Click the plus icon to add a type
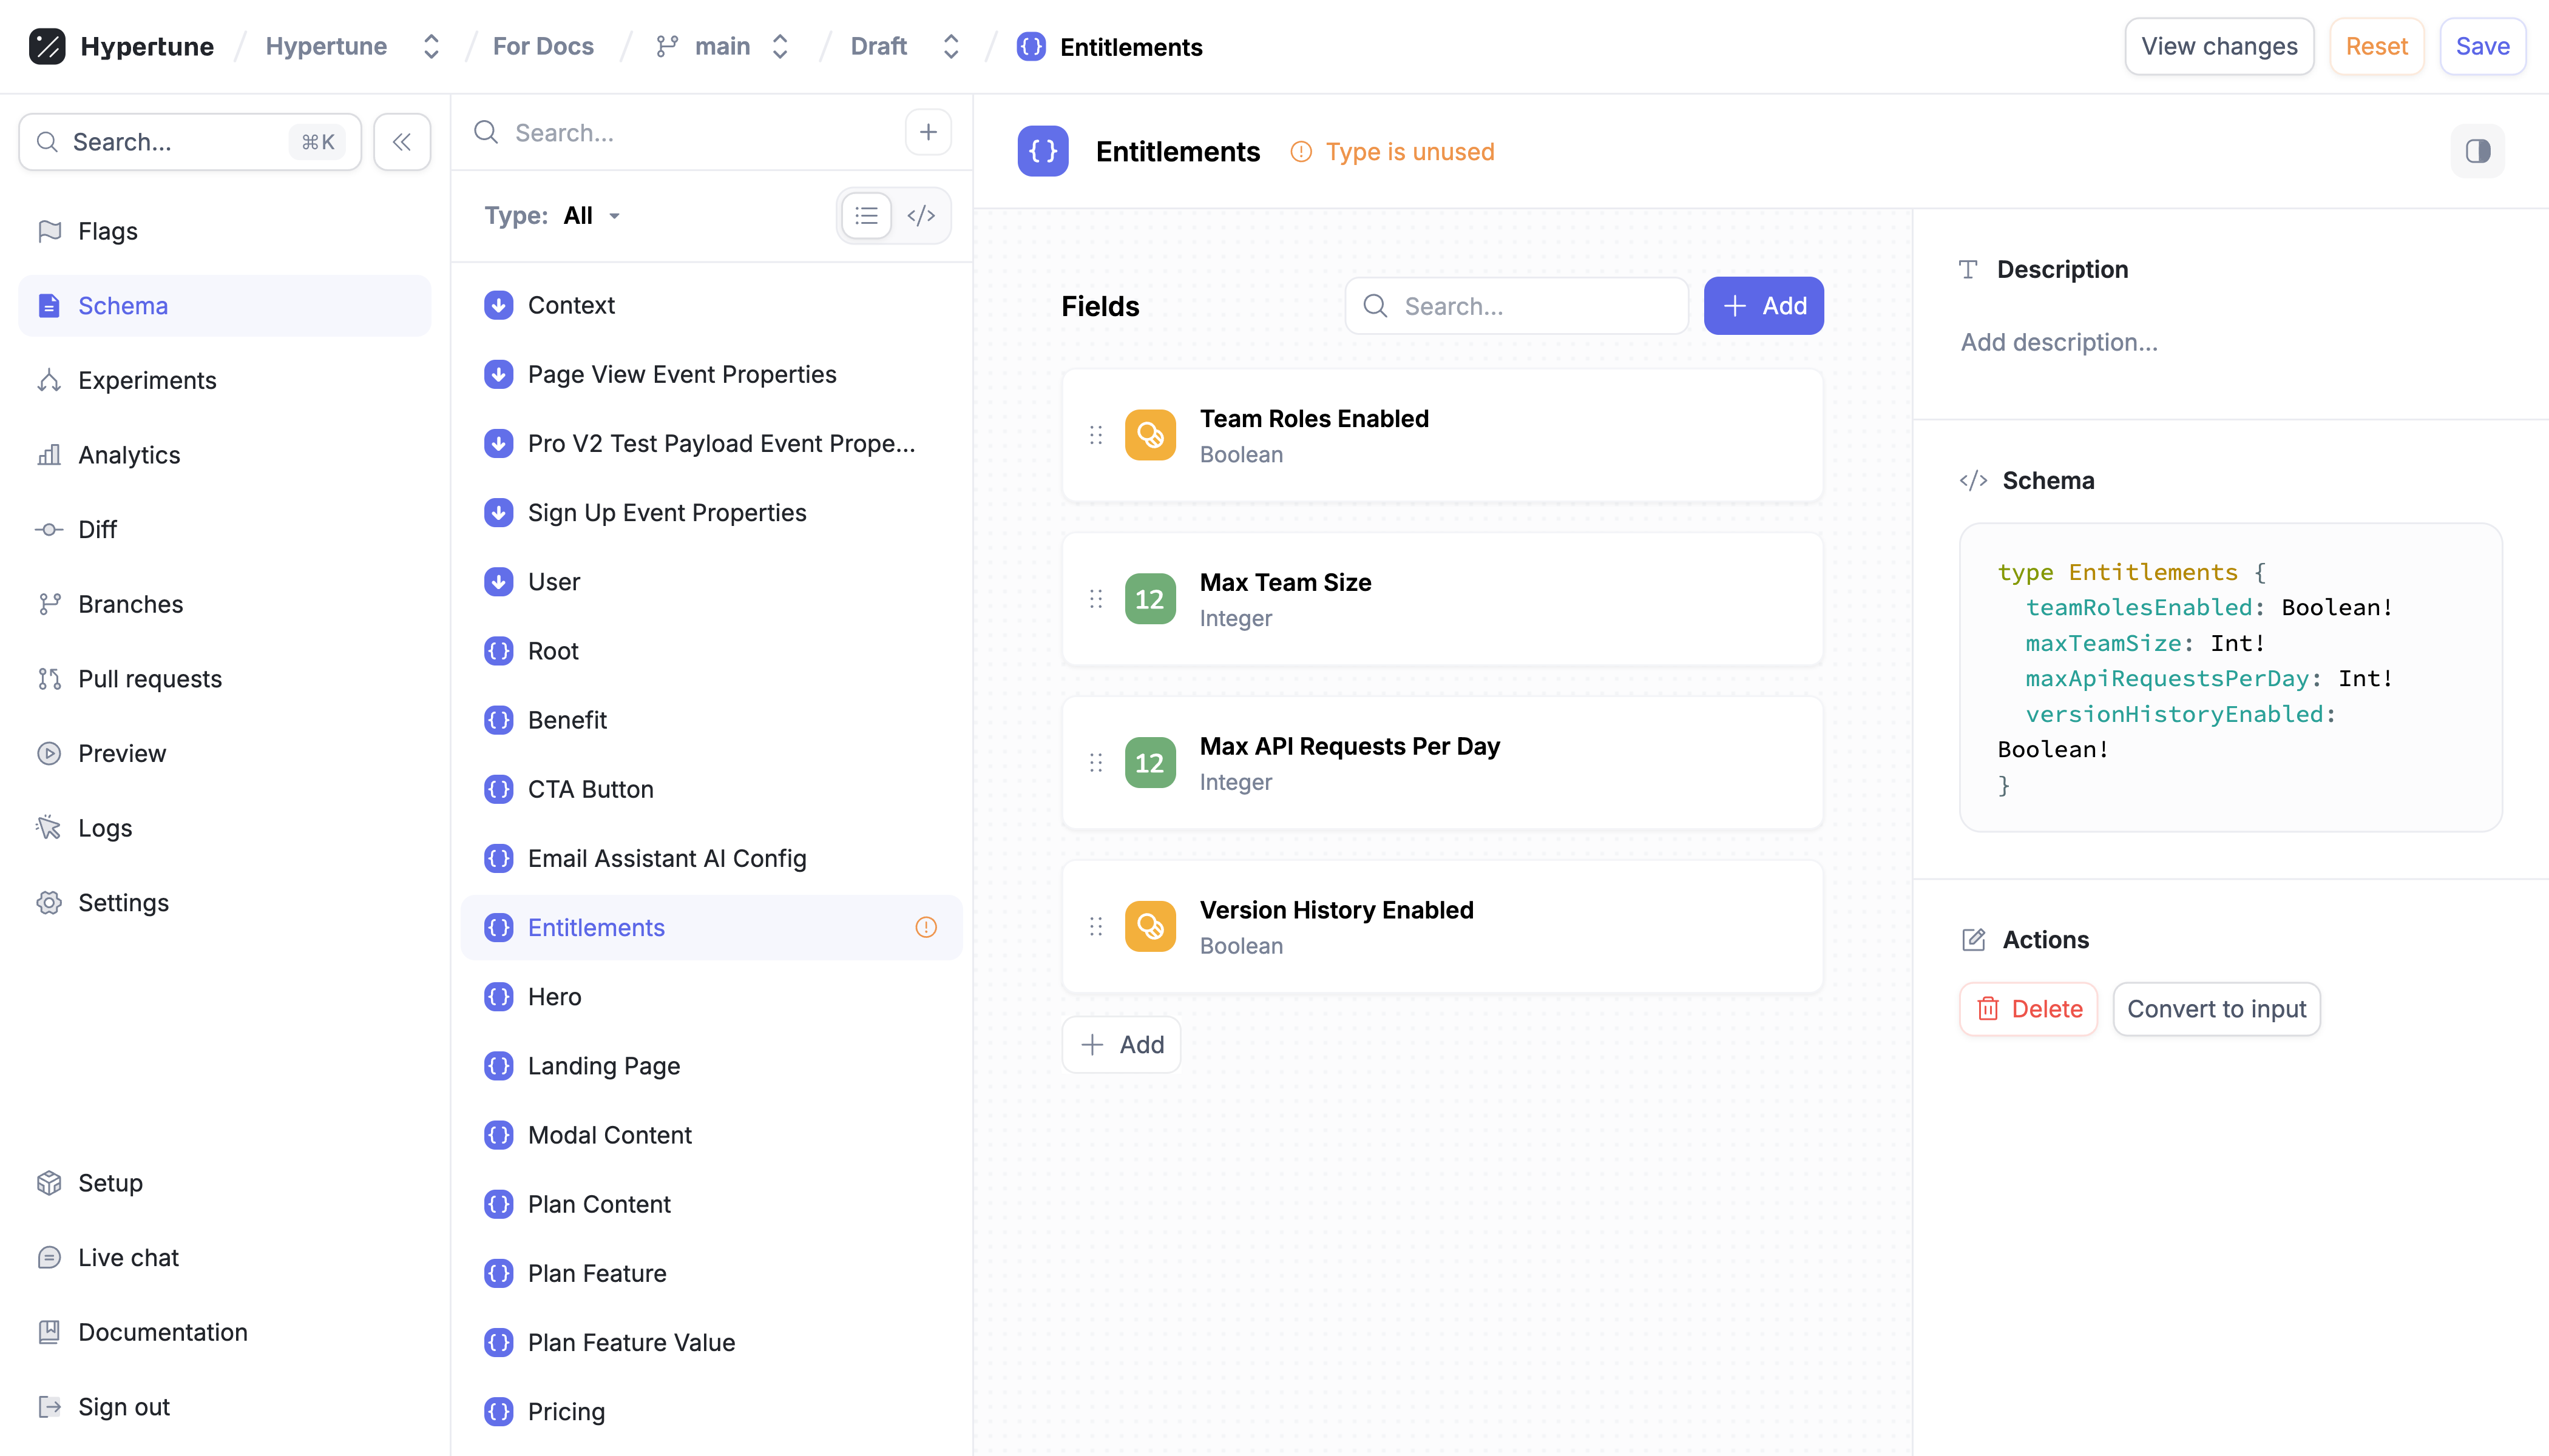This screenshot has width=2549, height=1456. (x=927, y=133)
